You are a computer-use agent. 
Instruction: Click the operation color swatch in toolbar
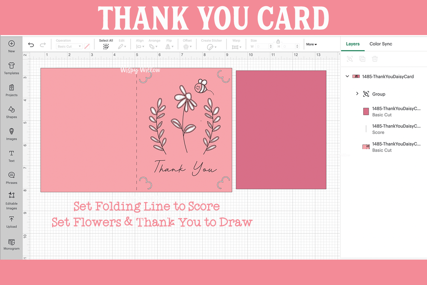87,46
